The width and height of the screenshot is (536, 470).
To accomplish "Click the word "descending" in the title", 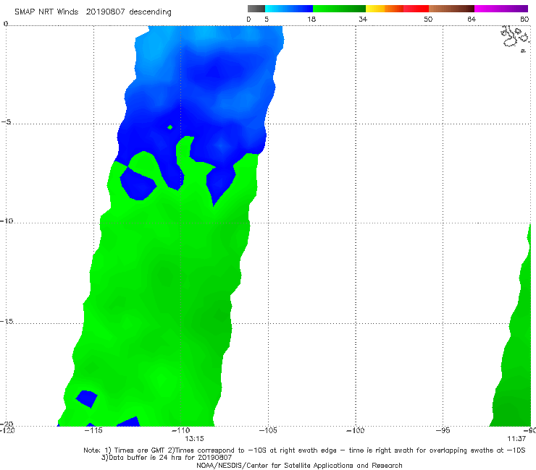I will 151,12.
